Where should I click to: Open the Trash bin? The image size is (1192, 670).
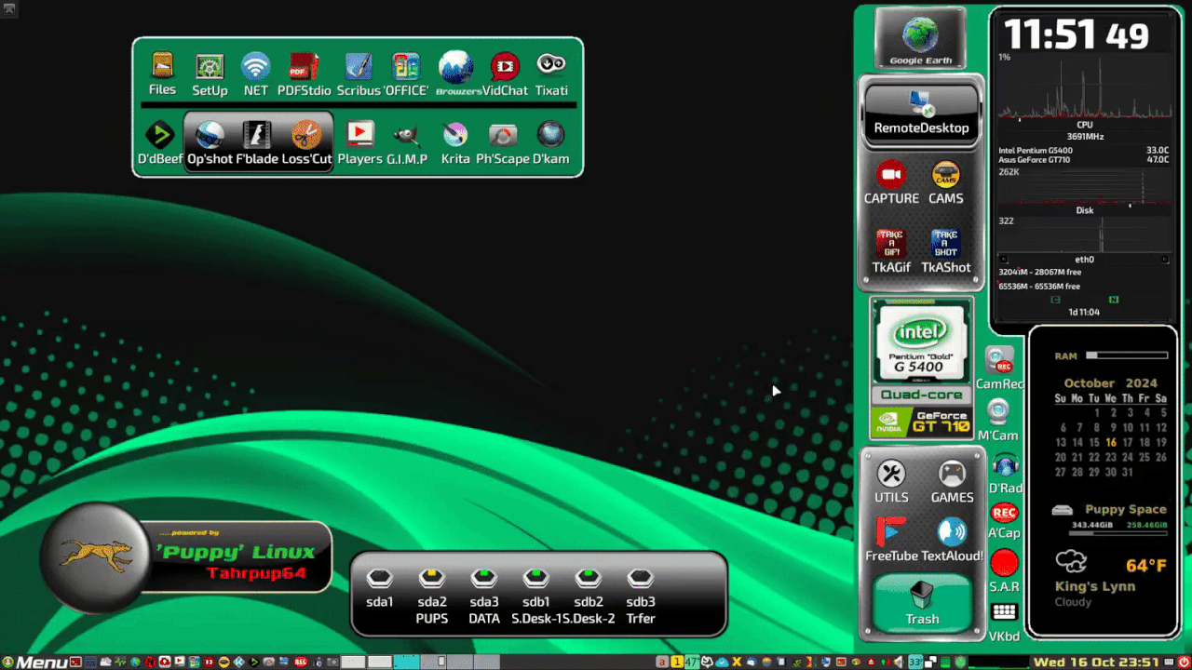point(922,603)
